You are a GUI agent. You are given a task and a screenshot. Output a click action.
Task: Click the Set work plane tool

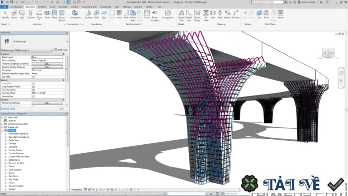(259, 14)
